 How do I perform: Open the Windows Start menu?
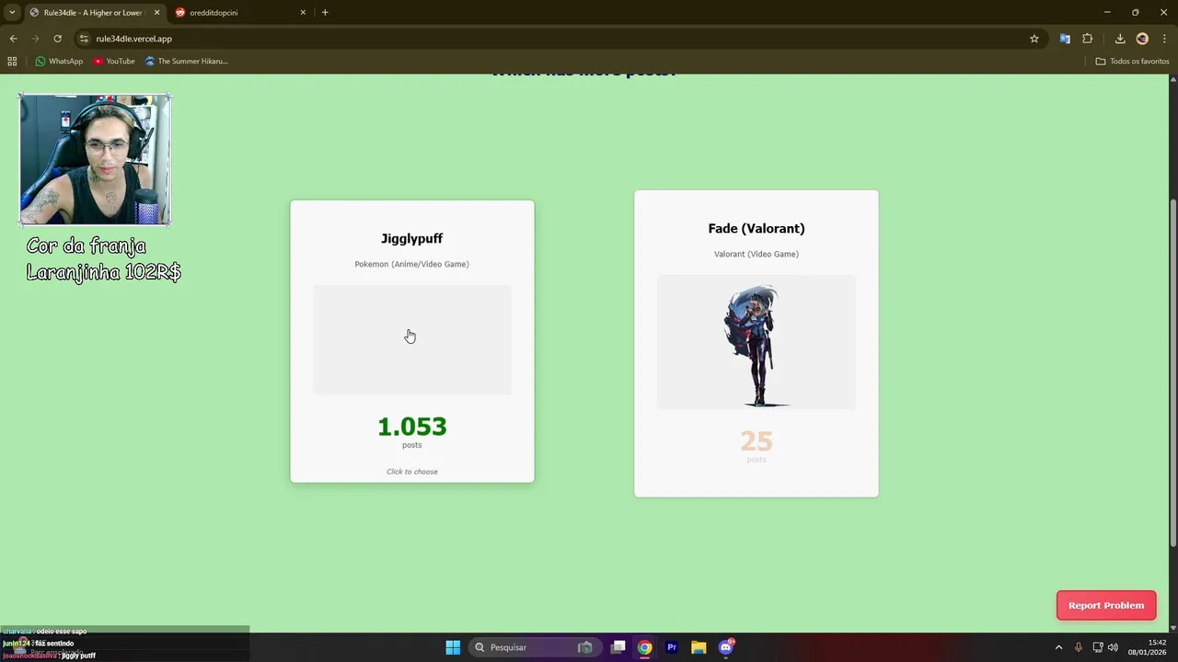[453, 647]
